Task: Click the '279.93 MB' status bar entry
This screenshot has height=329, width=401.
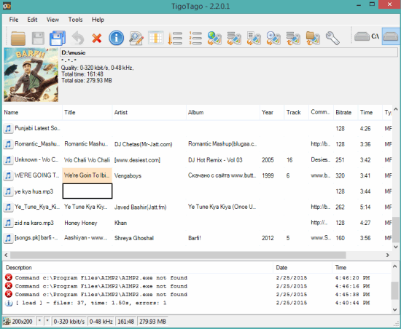Action: (x=152, y=321)
